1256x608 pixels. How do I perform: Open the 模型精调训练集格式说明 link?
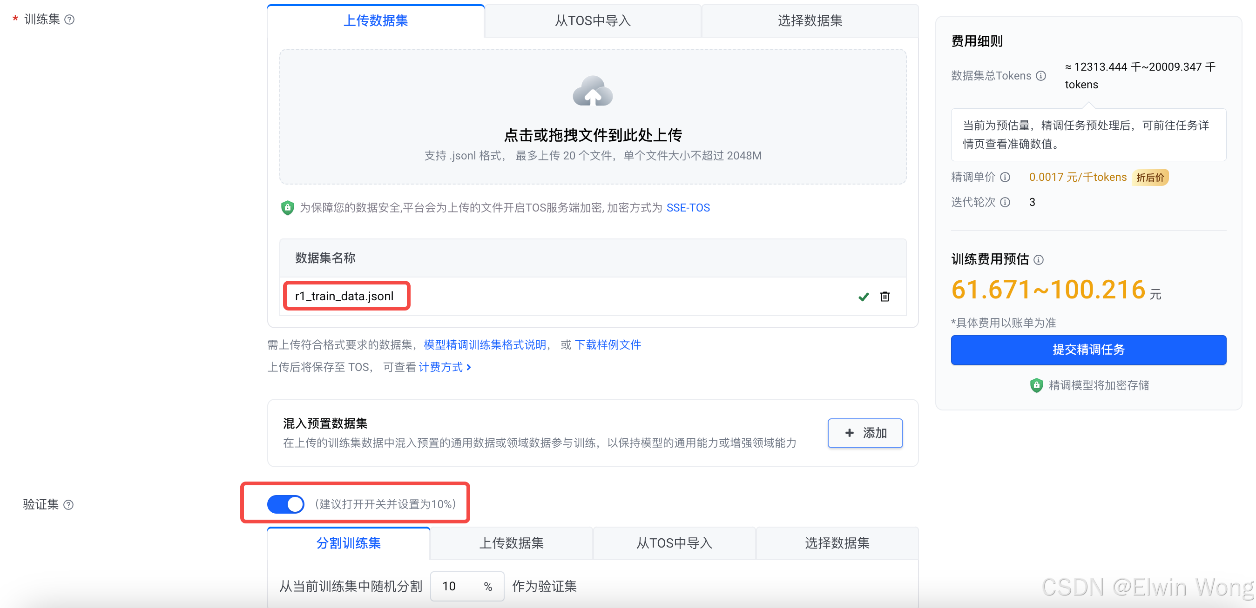pos(485,344)
